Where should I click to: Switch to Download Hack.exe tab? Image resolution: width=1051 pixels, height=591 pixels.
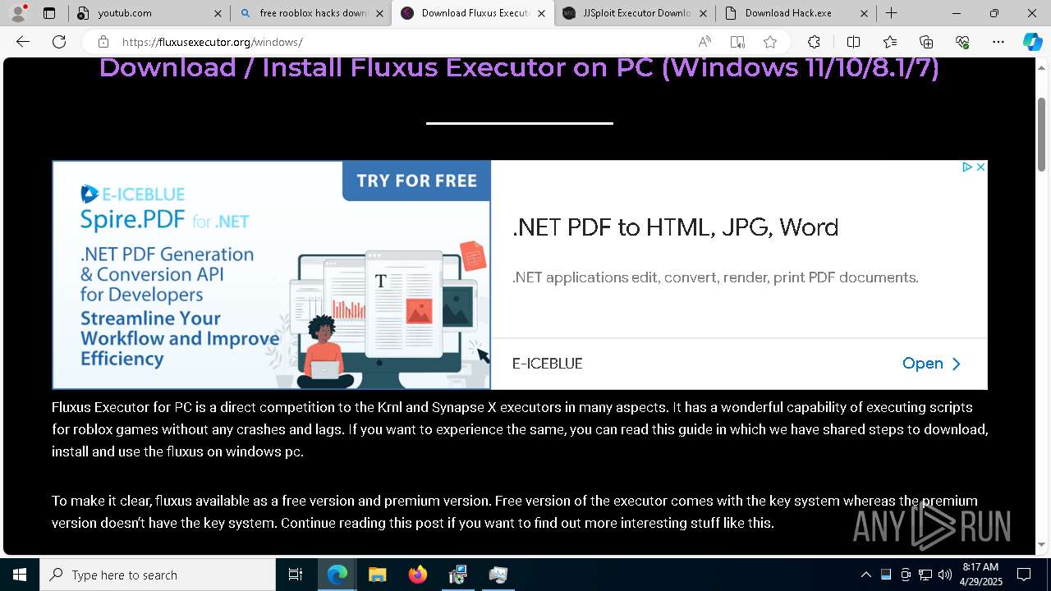click(796, 13)
